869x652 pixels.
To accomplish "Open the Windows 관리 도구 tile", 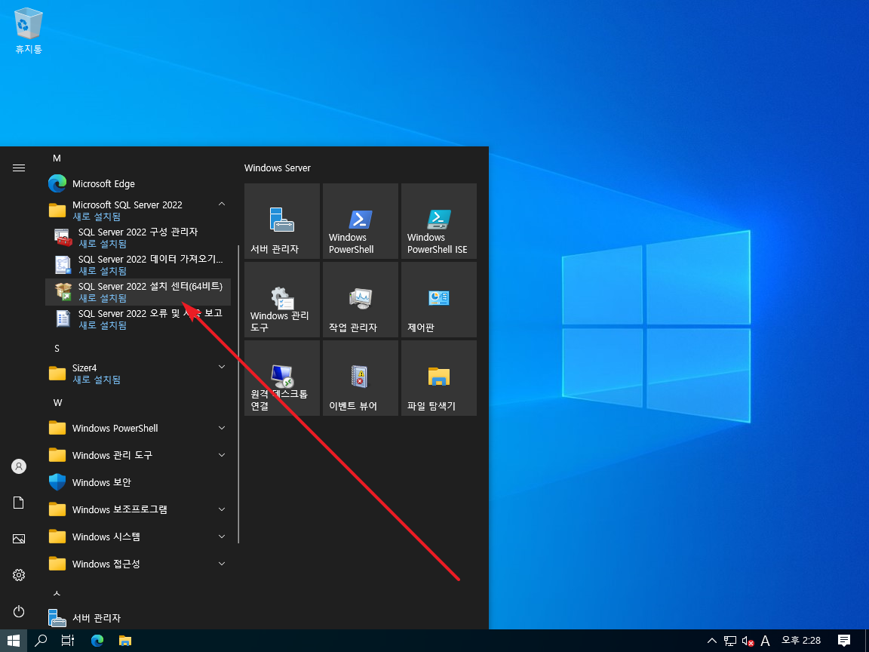I will click(282, 300).
